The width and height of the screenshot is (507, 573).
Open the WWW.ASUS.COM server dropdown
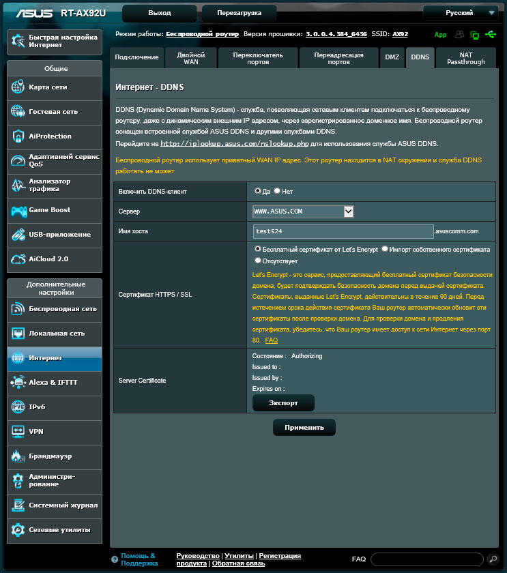tap(303, 211)
